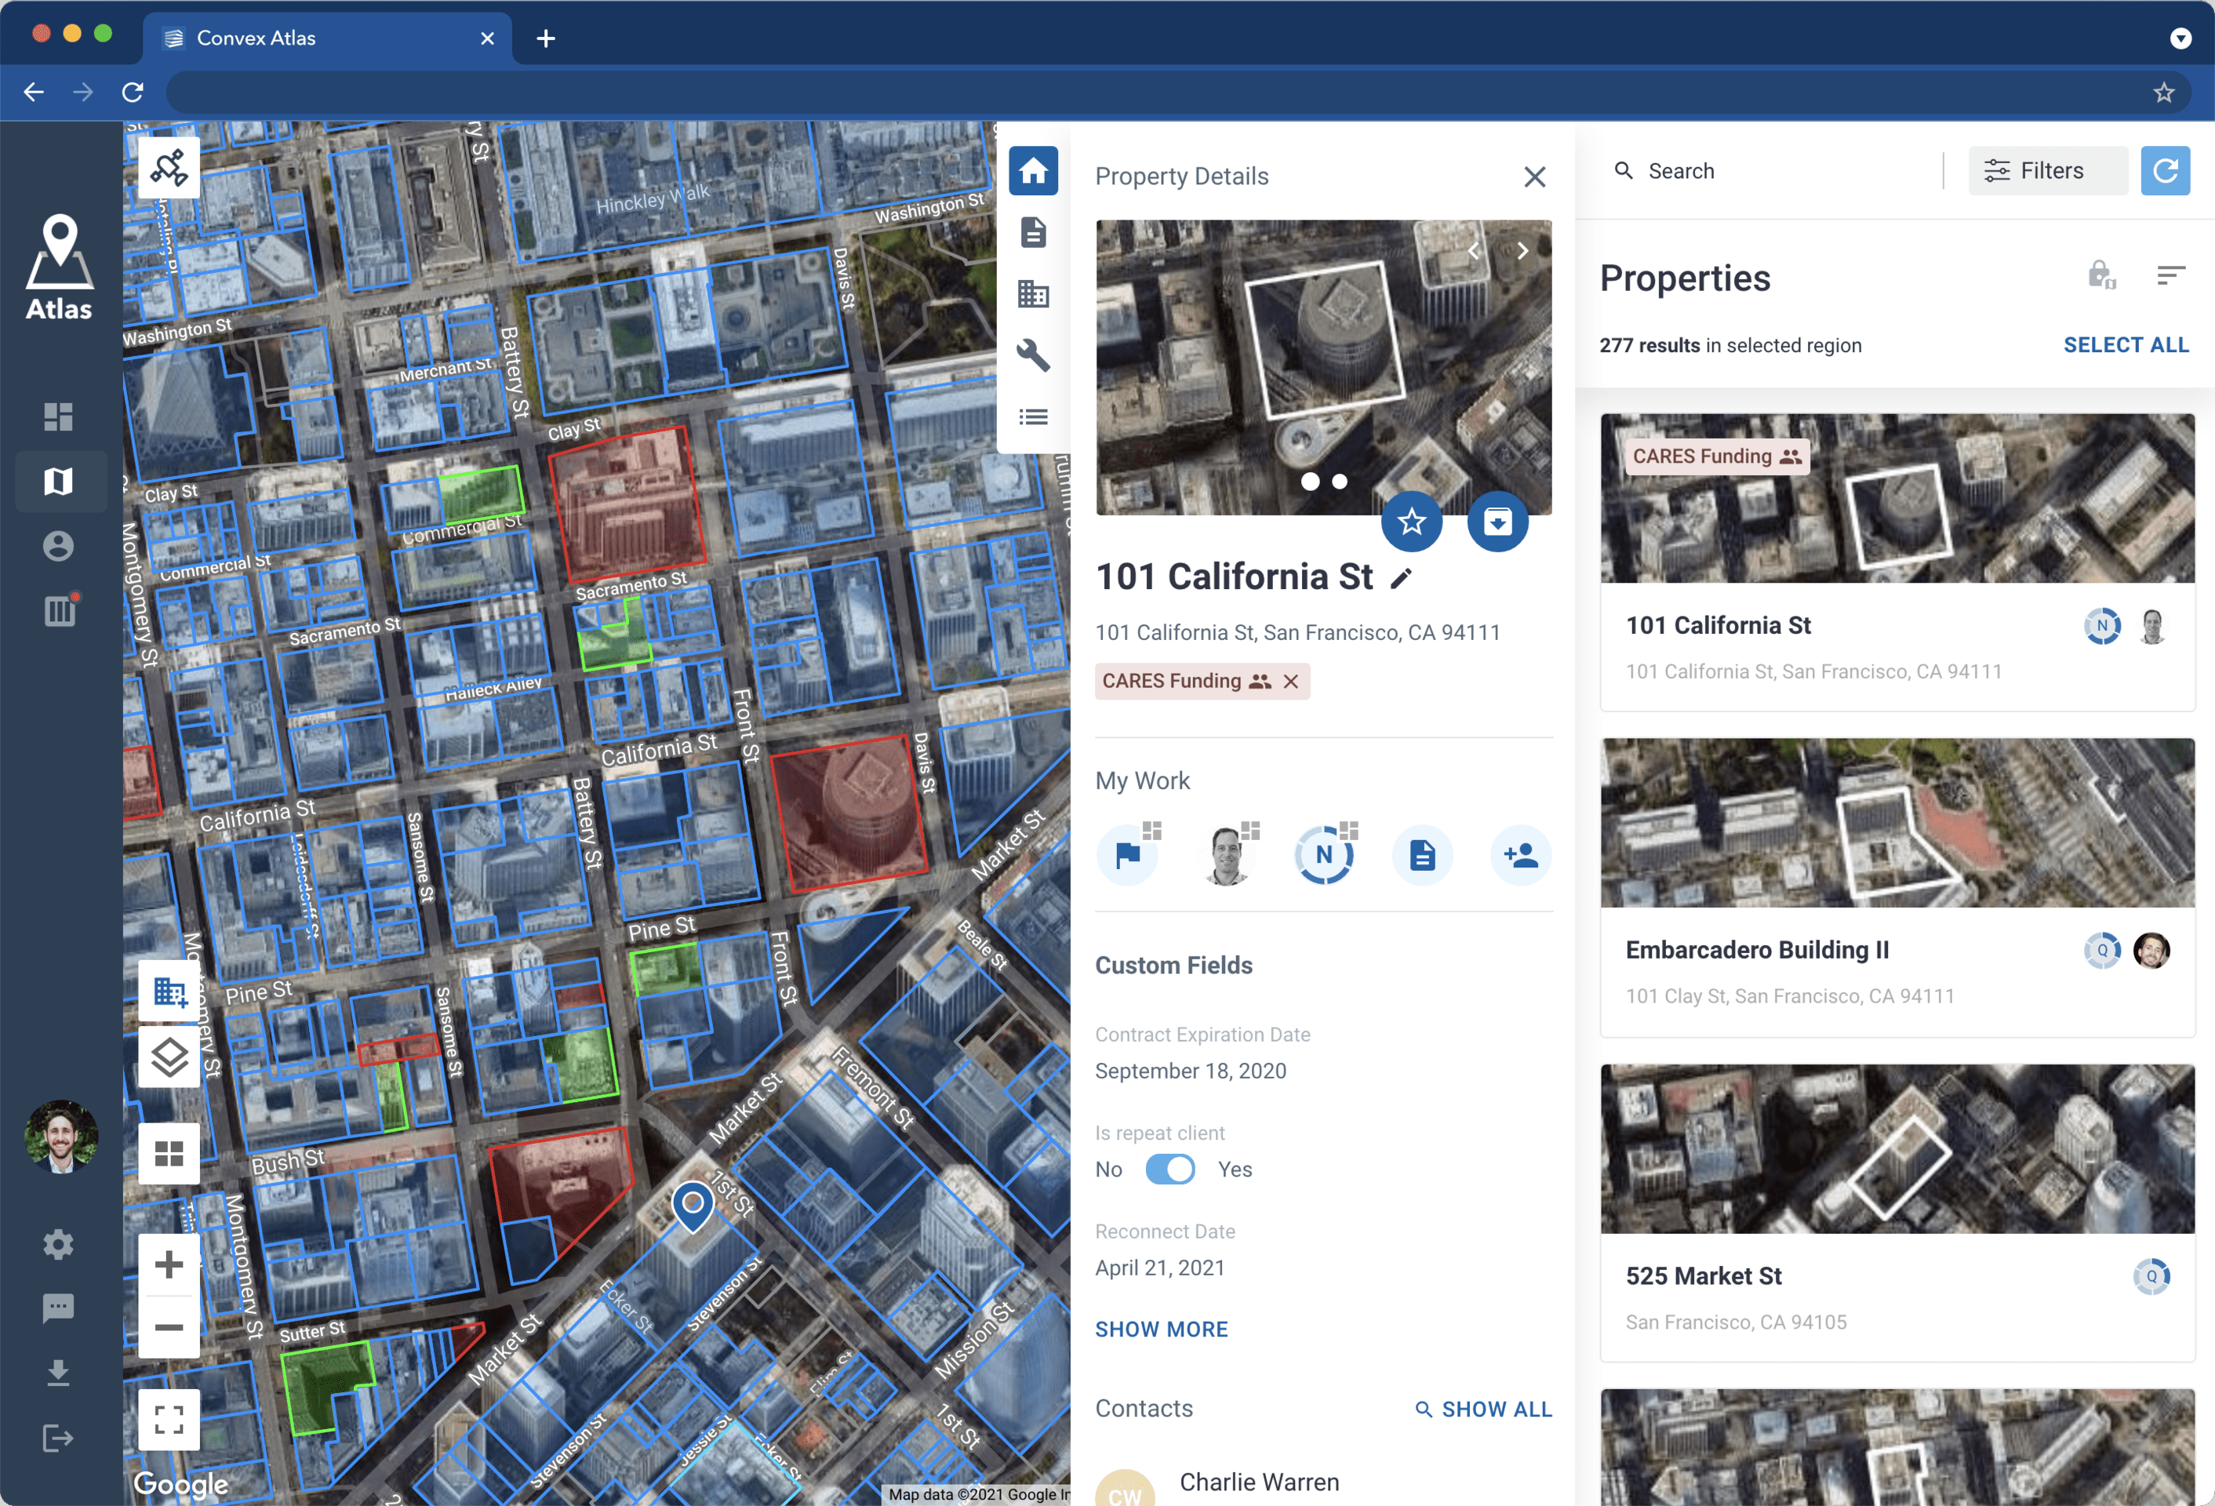This screenshot has height=1506, width=2215.
Task: Toggle the lock icon next to Properties
Action: pos(2100,276)
